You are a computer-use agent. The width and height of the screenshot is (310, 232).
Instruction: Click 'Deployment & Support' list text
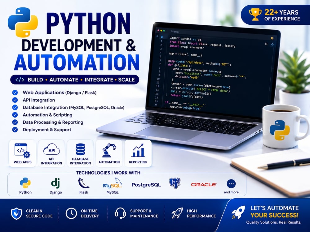click(47, 130)
